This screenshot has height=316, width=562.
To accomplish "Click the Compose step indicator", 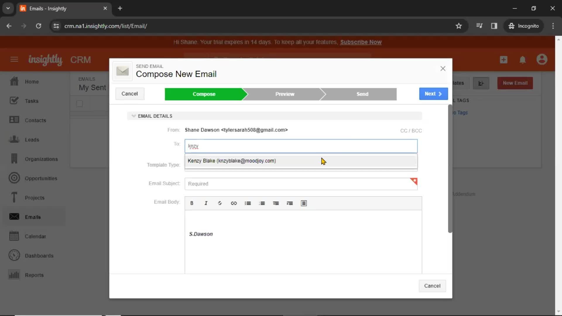I will pos(204,94).
